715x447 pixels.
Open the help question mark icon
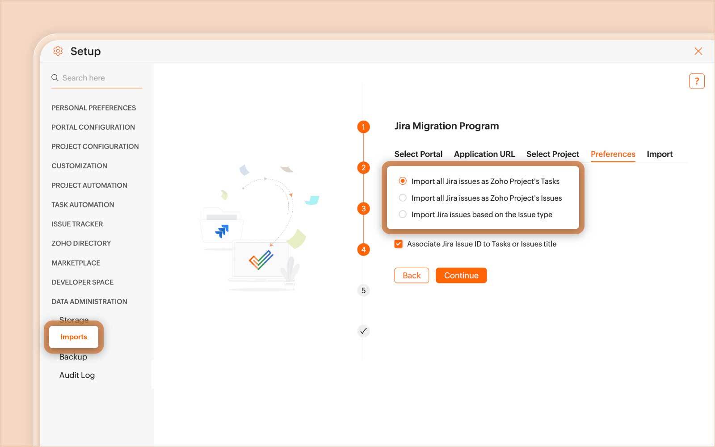point(697,81)
